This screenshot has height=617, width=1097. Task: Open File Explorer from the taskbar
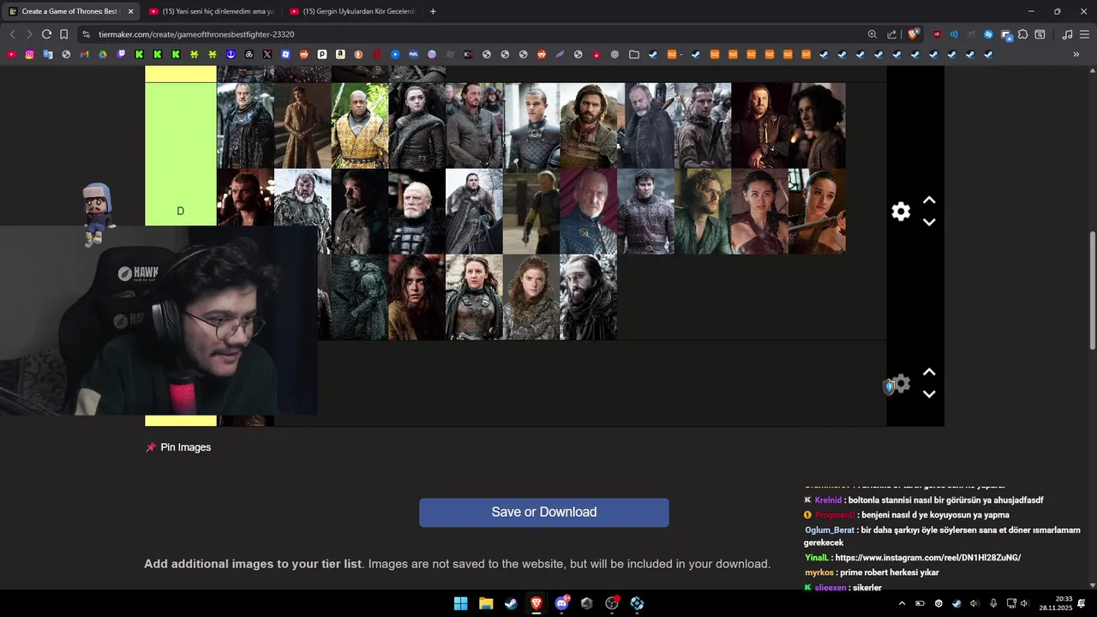click(486, 603)
